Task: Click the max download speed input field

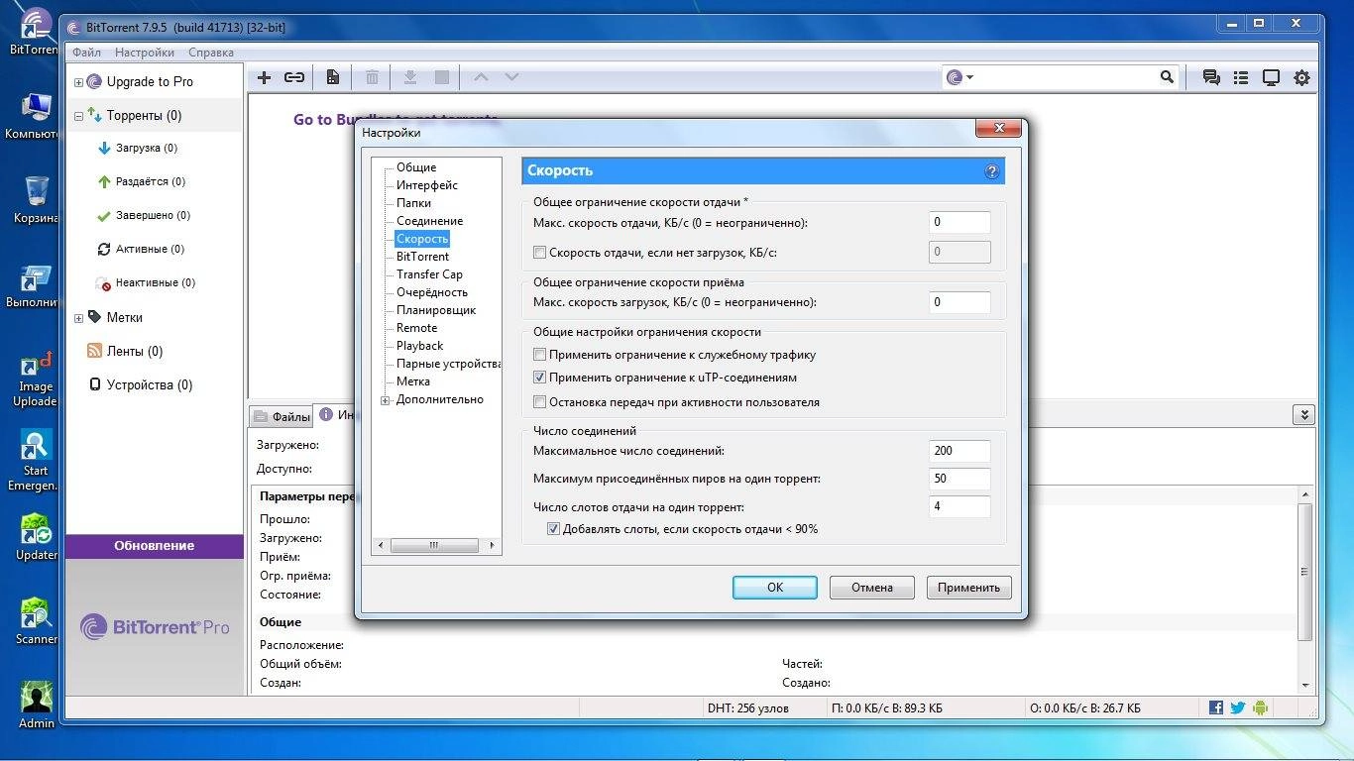Action: [959, 302]
